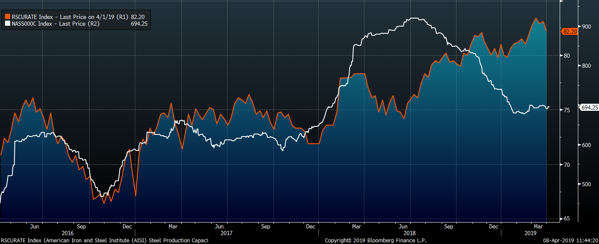Click the 65 axis label
The height and width of the screenshot is (244, 599).
click(x=566, y=219)
